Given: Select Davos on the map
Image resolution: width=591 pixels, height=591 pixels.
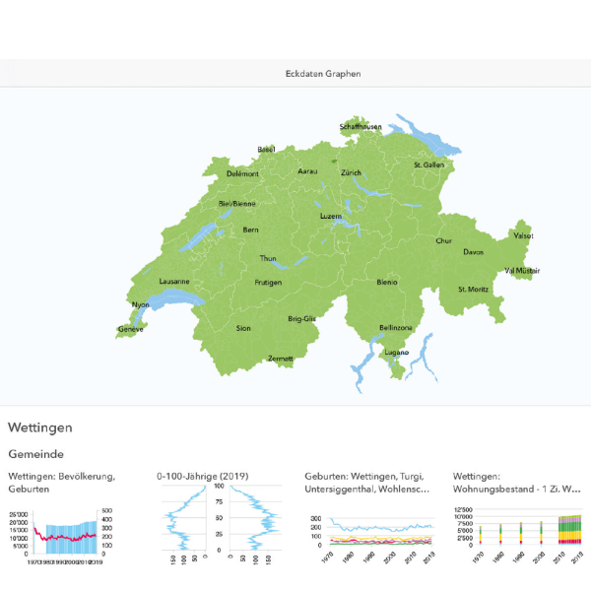Looking at the screenshot, I should [474, 252].
